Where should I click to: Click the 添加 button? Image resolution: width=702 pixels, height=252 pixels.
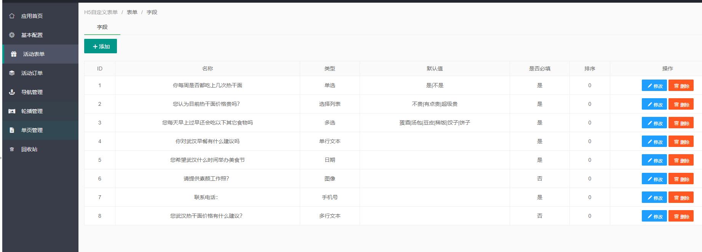click(x=101, y=46)
